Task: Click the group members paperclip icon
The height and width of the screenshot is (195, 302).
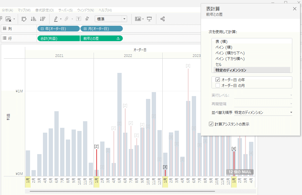Action: click(x=66, y=19)
